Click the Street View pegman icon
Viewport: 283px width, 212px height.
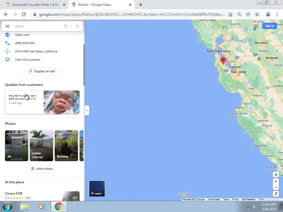(x=276, y=194)
